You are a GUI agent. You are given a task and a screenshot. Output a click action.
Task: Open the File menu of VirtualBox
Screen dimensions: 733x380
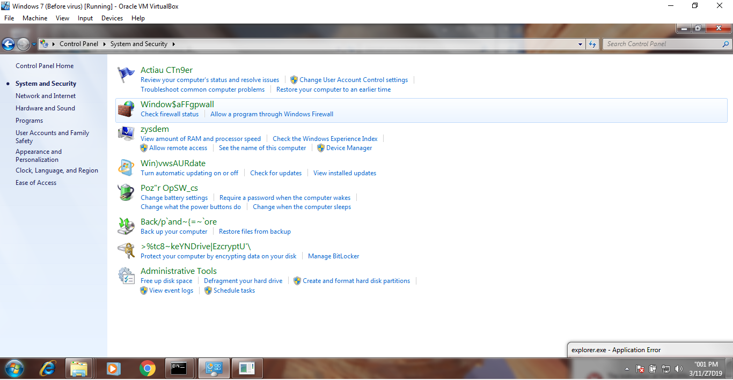9,18
